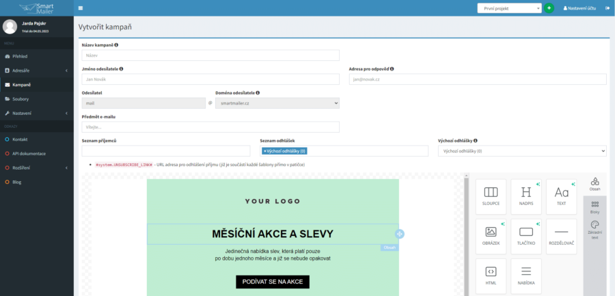
Task: Click the Jedinečná nabídka slev paragraph
Action: point(273,255)
